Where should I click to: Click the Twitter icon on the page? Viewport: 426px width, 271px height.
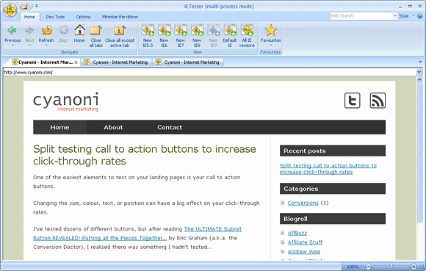353,101
